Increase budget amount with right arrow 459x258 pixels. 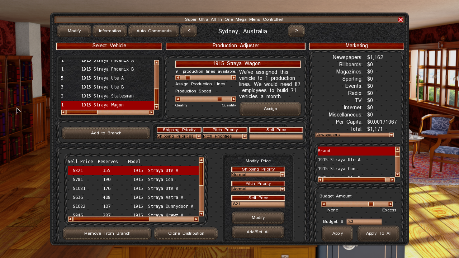tap(391, 204)
